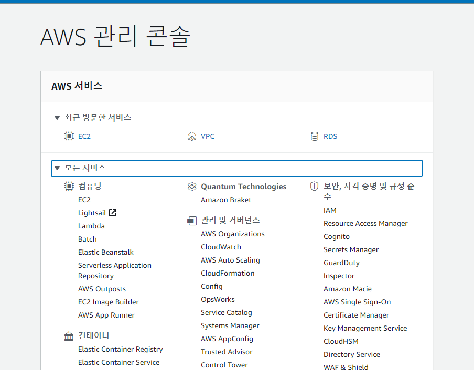Viewport: 474px width, 370px height.
Task: Open AWS App Runner
Action: pyautogui.click(x=106, y=315)
